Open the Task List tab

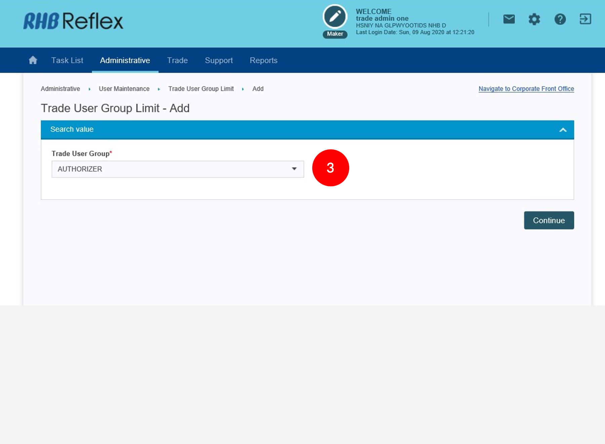click(x=67, y=60)
